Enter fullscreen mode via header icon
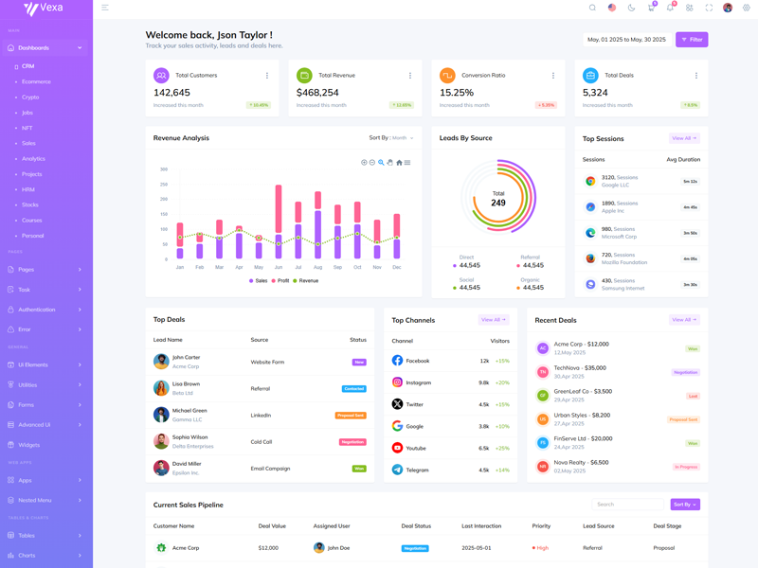Viewport: 758px width, 568px height. 709,8
